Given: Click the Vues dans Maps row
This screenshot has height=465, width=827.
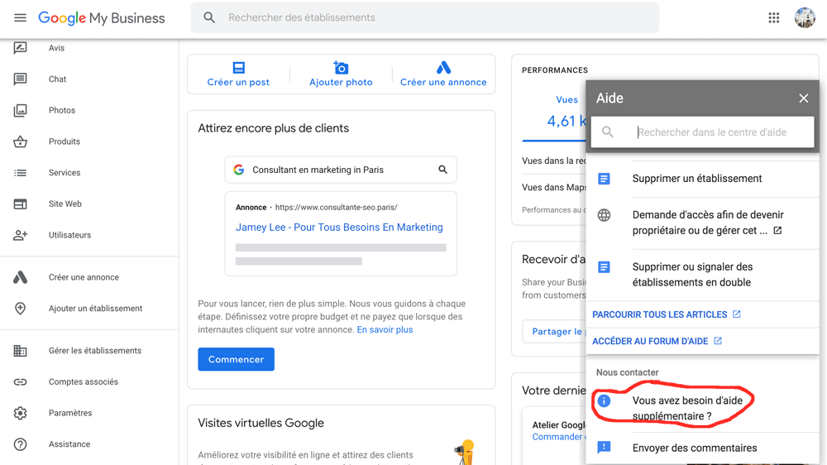Looking at the screenshot, I should click(554, 187).
